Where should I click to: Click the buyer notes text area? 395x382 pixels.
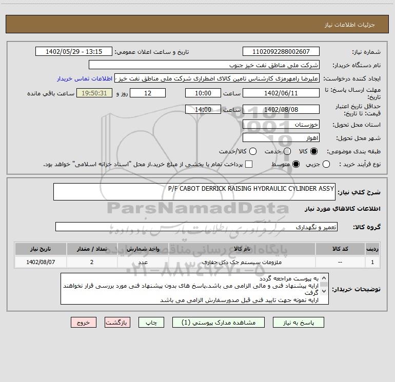[x=194, y=289]
